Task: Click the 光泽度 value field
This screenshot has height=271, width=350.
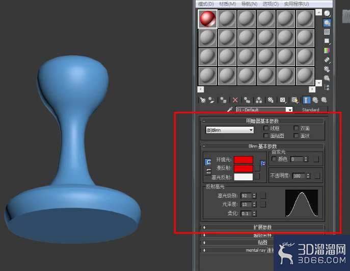Action: pyautogui.click(x=247, y=204)
